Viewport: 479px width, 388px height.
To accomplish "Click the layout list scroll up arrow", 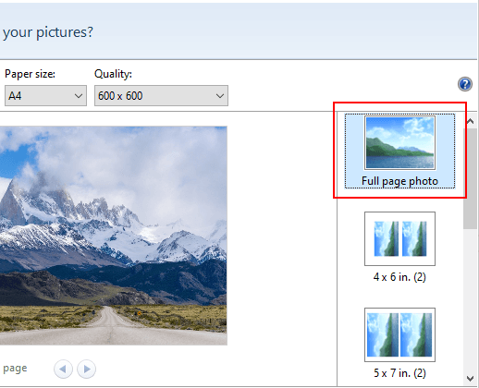I will [470, 121].
